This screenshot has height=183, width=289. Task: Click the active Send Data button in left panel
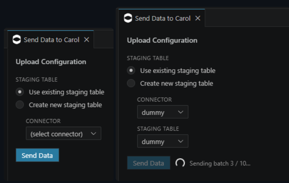(x=38, y=155)
